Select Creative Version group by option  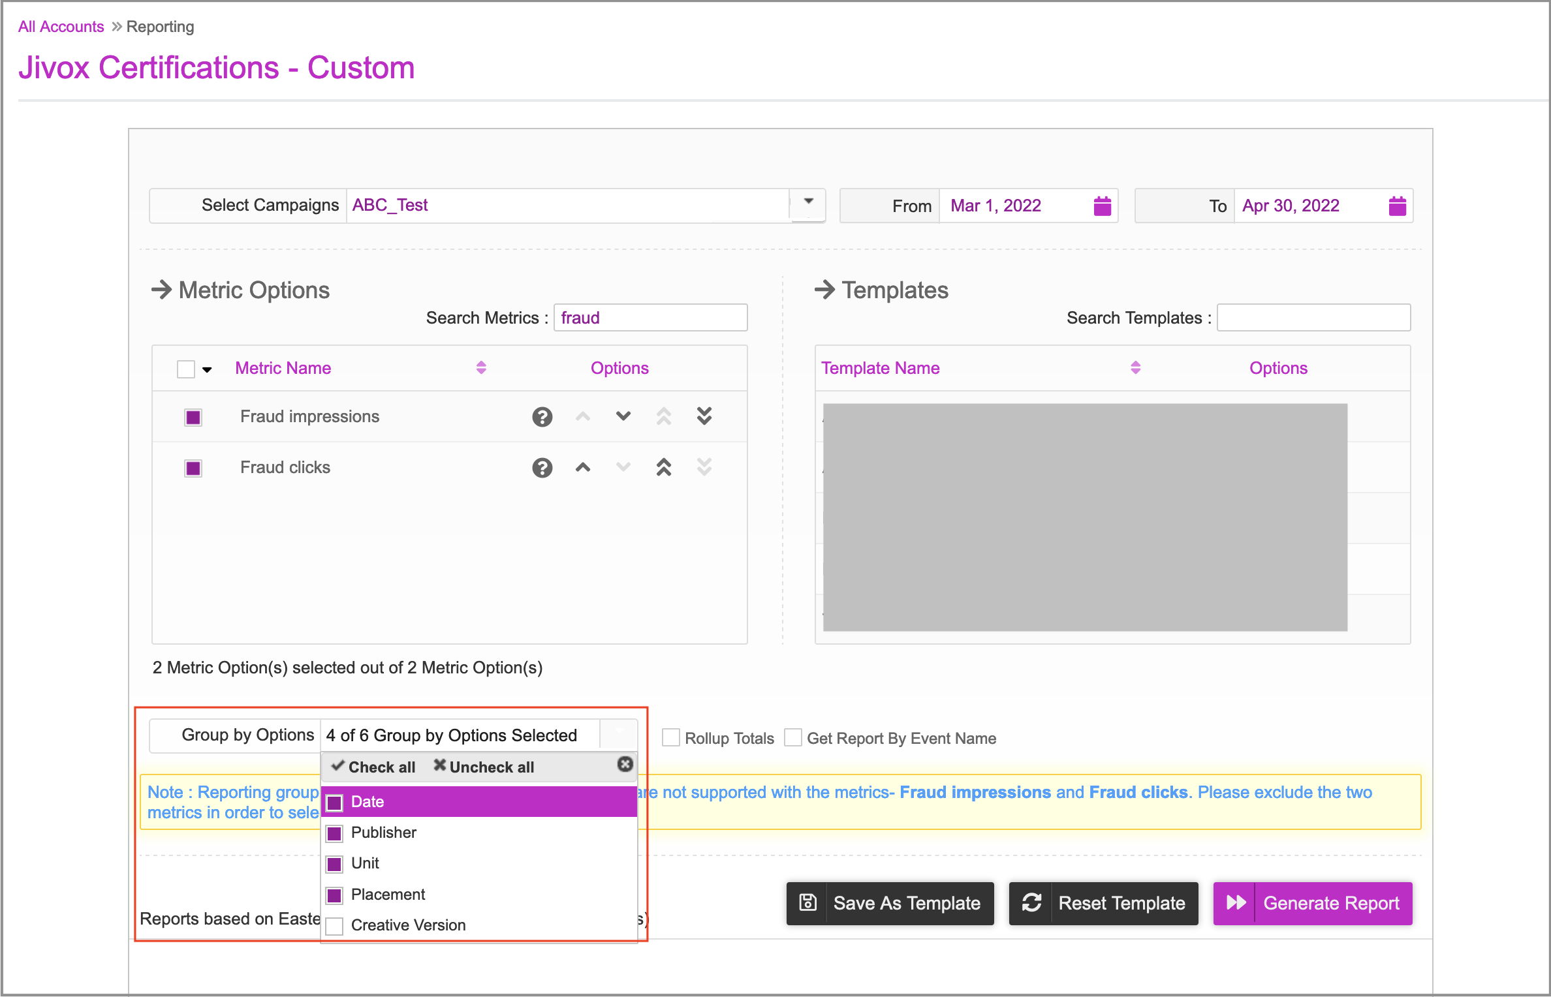pos(334,925)
